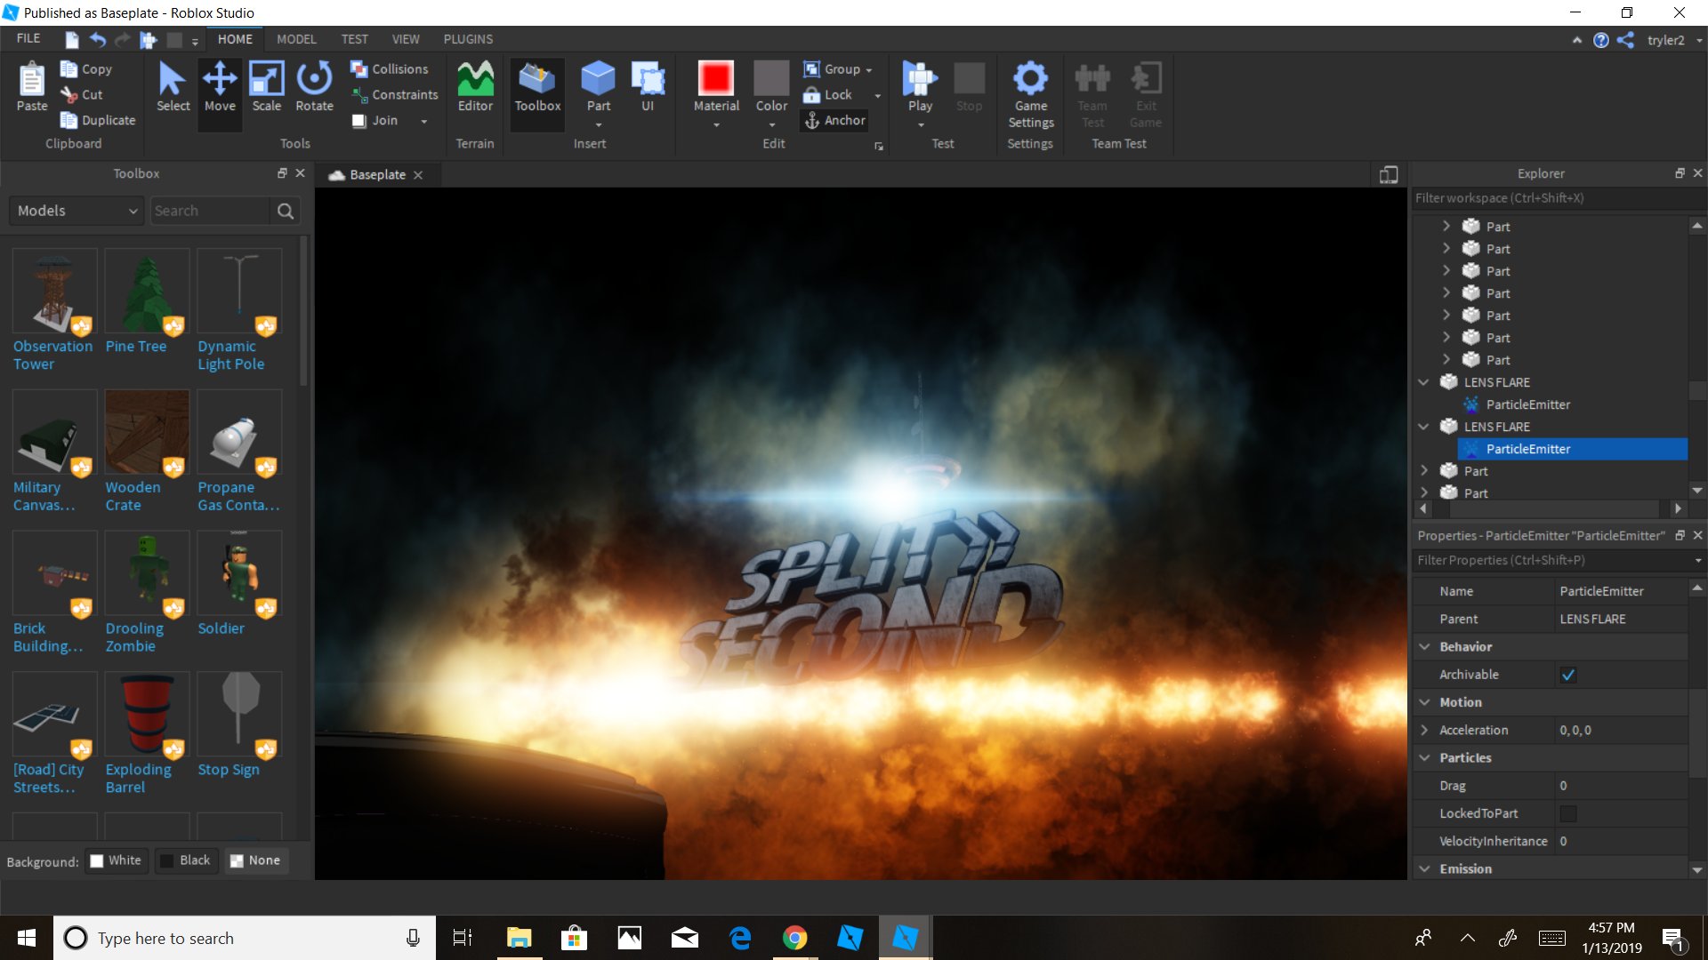The image size is (1708, 960).
Task: Open the PLUGINS ribbon tab
Action: coord(468,39)
